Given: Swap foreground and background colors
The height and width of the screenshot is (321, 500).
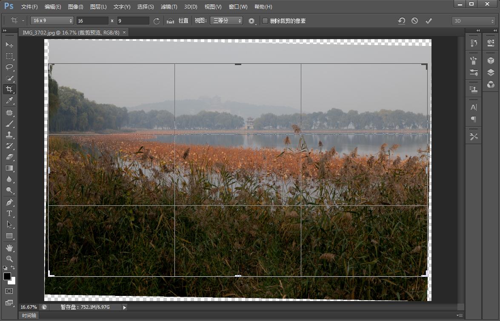Looking at the screenshot, I should [13, 267].
